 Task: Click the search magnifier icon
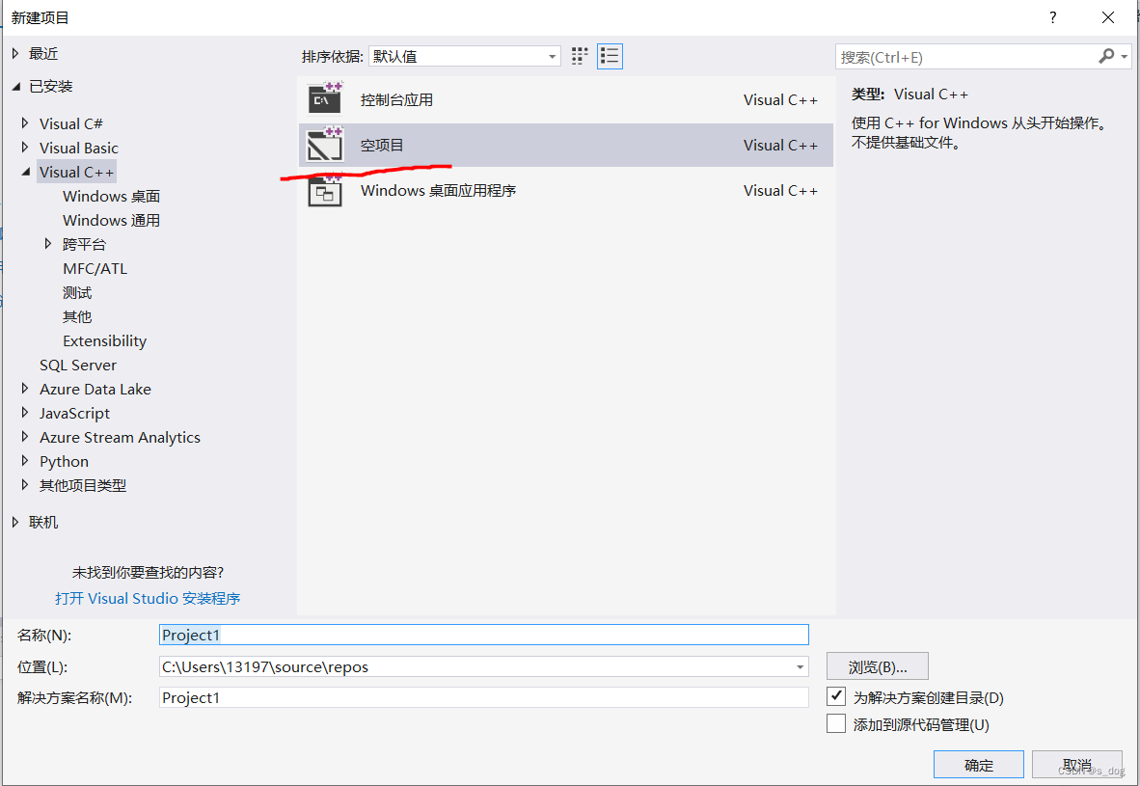[x=1106, y=56]
